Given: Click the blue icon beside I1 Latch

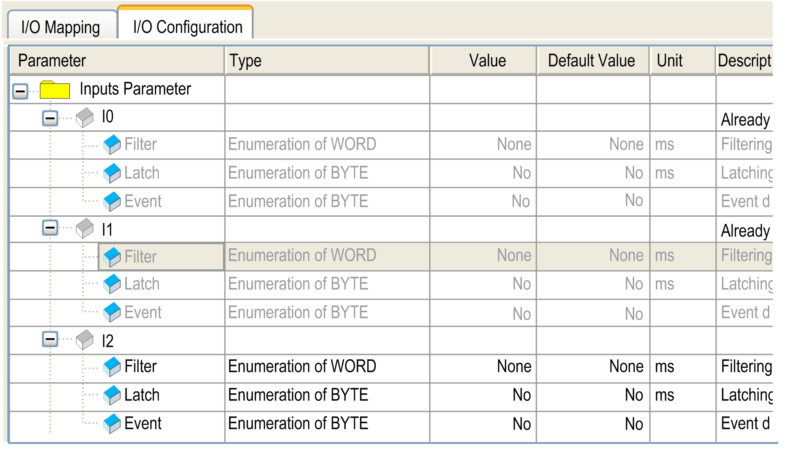Looking at the screenshot, I should [x=112, y=284].
